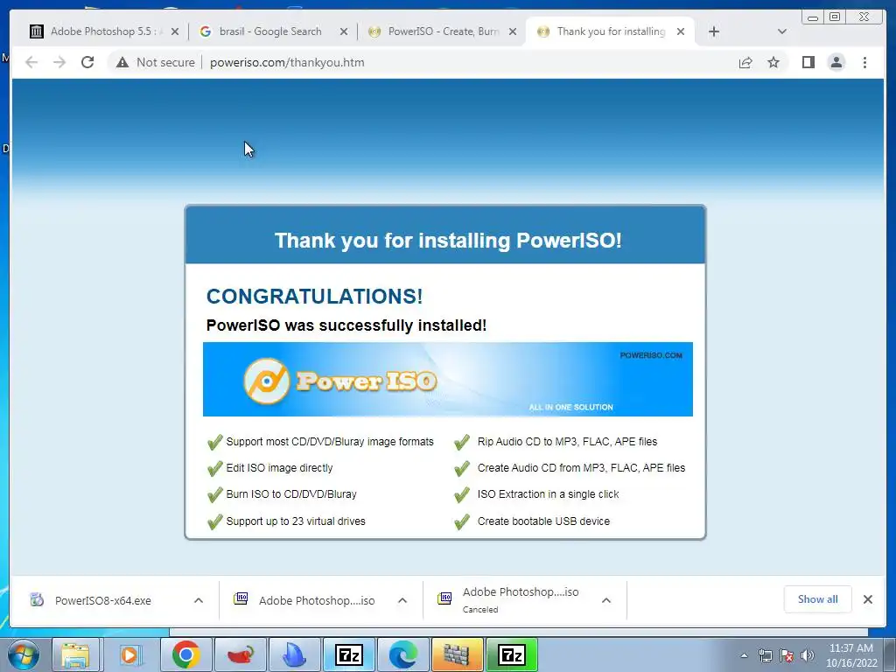Screen dimensions: 896x672
Task: Open the Chrome side panel
Action: point(808,62)
